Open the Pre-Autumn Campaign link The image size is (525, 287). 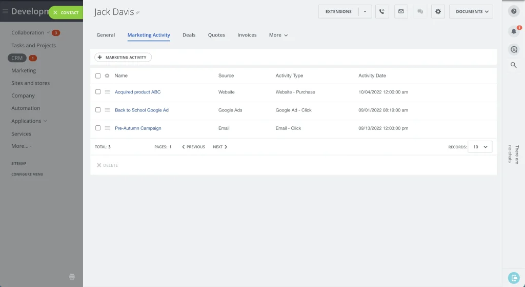pyautogui.click(x=138, y=128)
